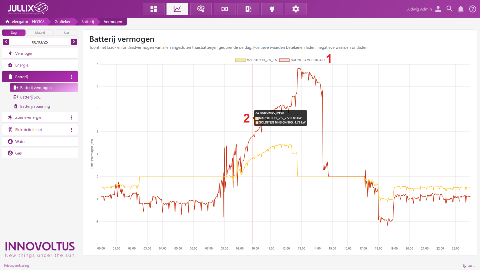Open the brain AI icon in toolbar
The image size is (480, 270).
tap(201, 9)
